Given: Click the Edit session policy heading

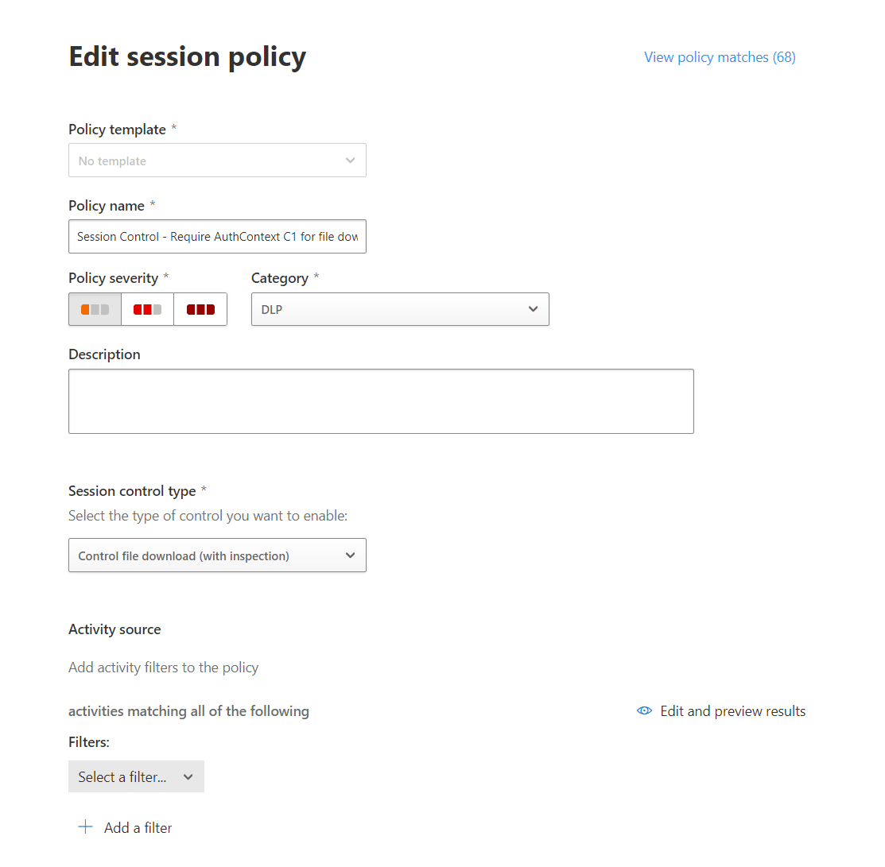Looking at the screenshot, I should (x=188, y=57).
